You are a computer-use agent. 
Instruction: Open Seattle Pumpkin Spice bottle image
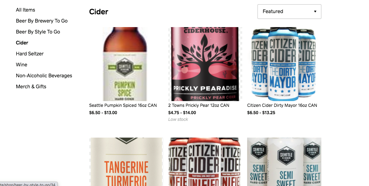pyautogui.click(x=126, y=64)
